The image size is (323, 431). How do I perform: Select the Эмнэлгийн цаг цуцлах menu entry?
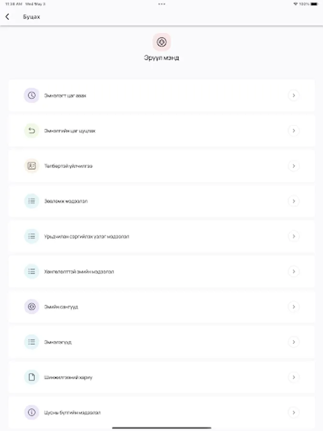[x=162, y=131]
